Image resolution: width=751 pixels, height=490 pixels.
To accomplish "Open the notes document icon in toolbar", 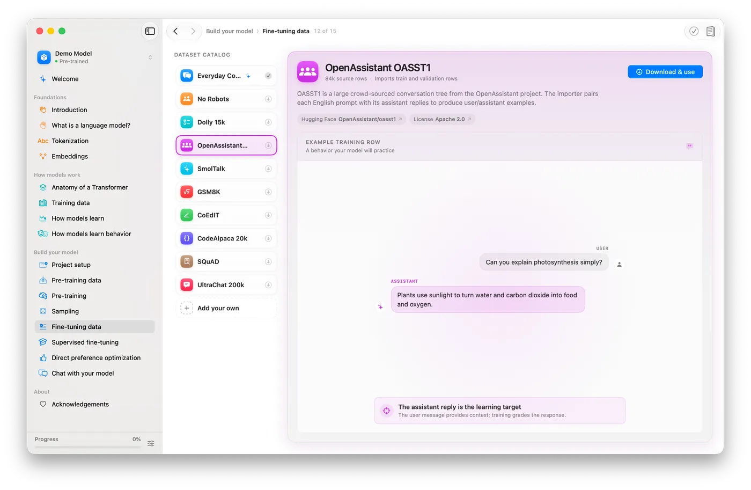I will coord(710,31).
